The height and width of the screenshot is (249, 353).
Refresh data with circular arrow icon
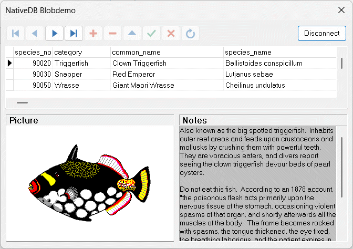point(190,33)
